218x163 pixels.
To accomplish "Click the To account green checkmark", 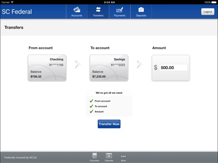I will pos(91,106).
